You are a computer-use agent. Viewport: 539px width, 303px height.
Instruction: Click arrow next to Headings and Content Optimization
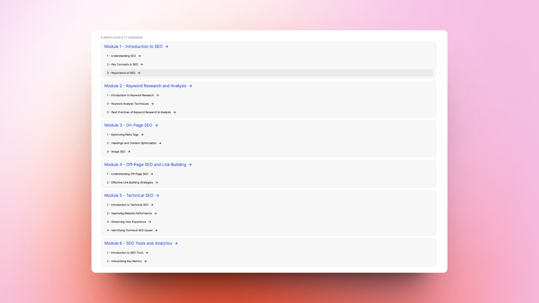coord(160,143)
